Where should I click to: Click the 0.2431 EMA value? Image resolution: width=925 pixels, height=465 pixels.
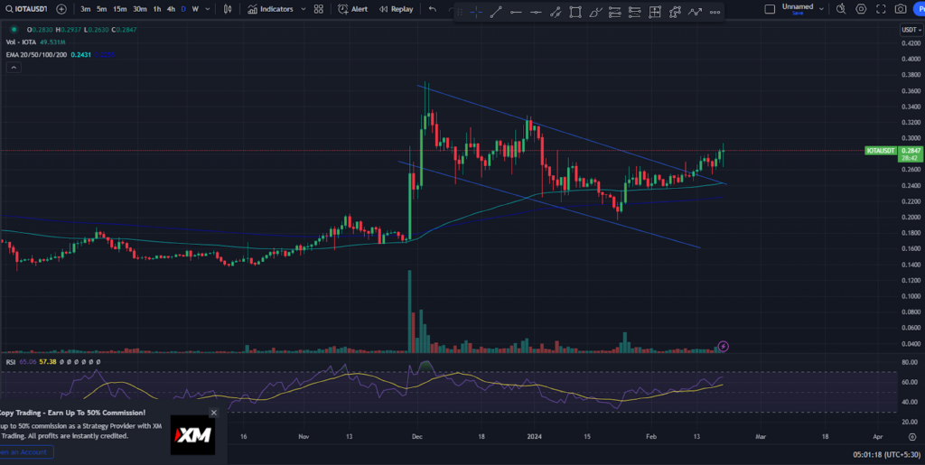[x=80, y=55]
